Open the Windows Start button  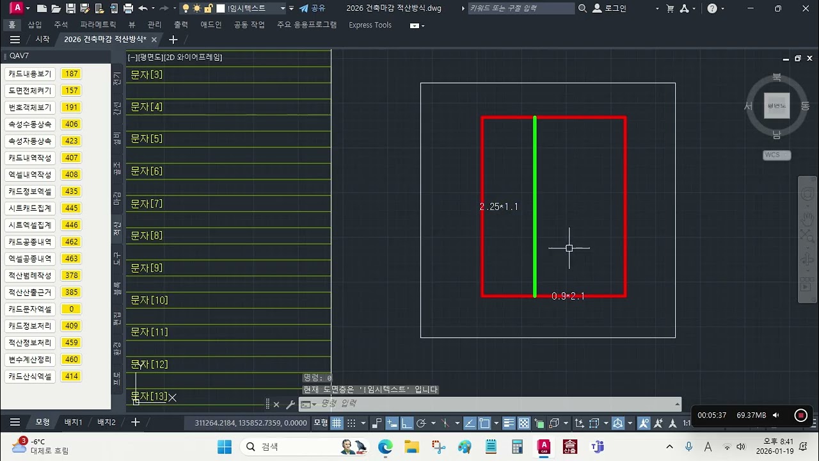(x=225, y=446)
